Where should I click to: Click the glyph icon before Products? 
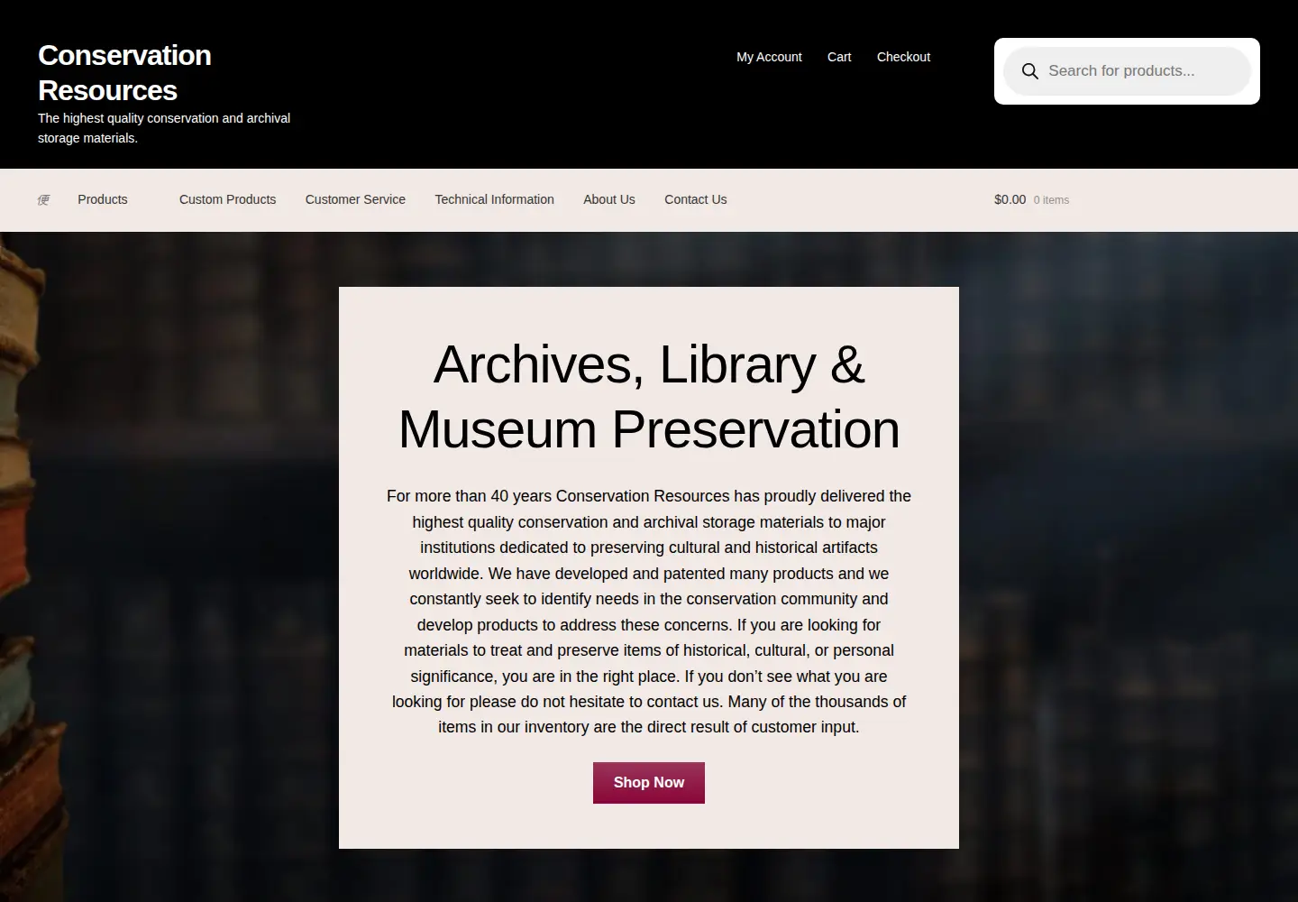[x=43, y=200]
